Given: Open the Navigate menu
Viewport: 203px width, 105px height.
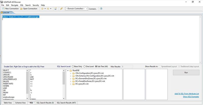Looking at the screenshot, I should pos(15,5).
